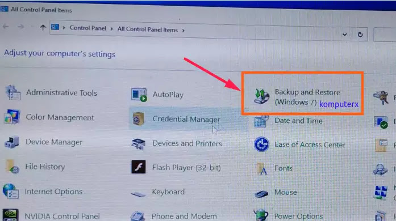Viewport: 396px width, 221px height.
Task: Go up one folder level
Action: pos(43,27)
